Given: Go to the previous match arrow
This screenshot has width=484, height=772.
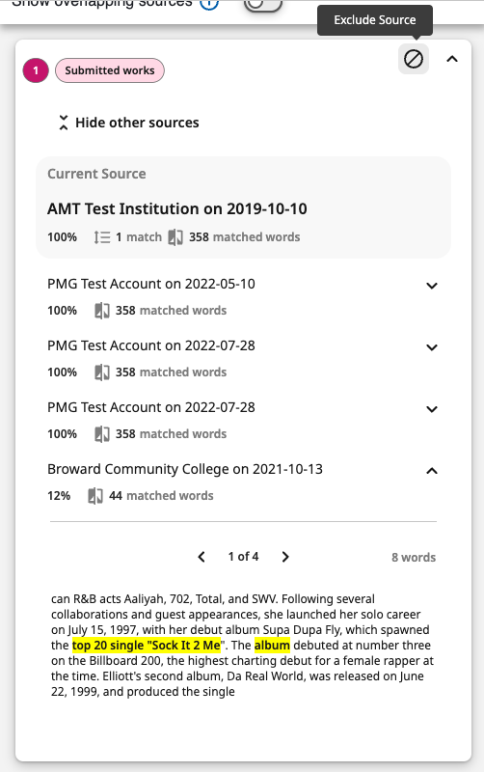Looking at the screenshot, I should pos(202,557).
